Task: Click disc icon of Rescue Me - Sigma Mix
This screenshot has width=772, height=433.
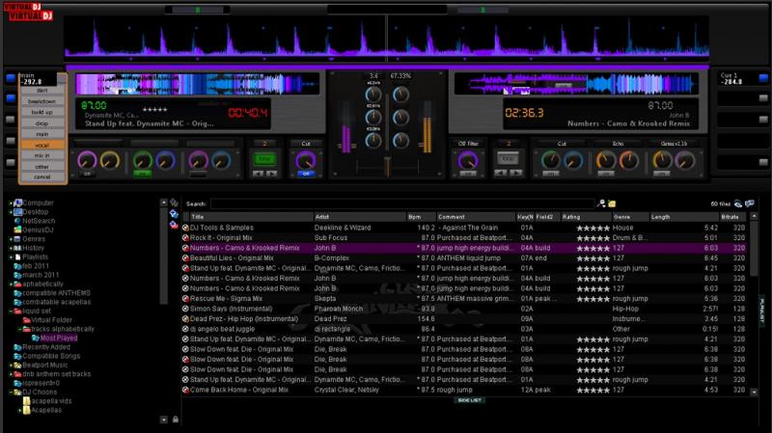Action: click(x=185, y=299)
